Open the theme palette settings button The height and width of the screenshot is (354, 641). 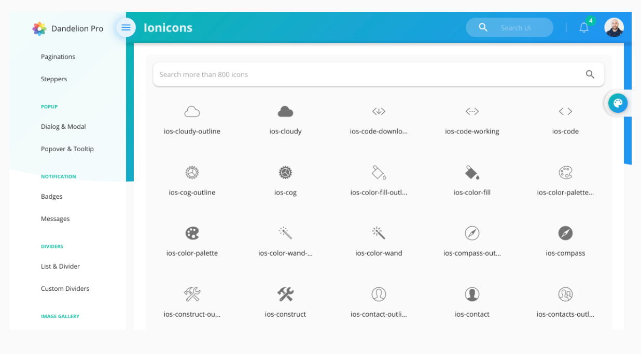618,103
